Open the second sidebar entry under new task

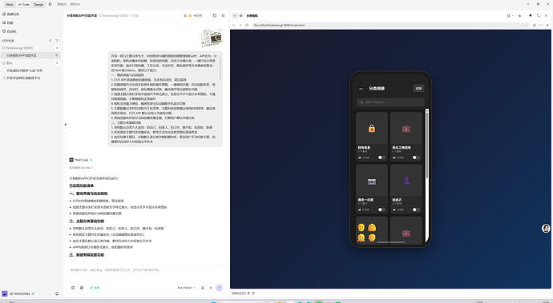[x=9, y=22]
